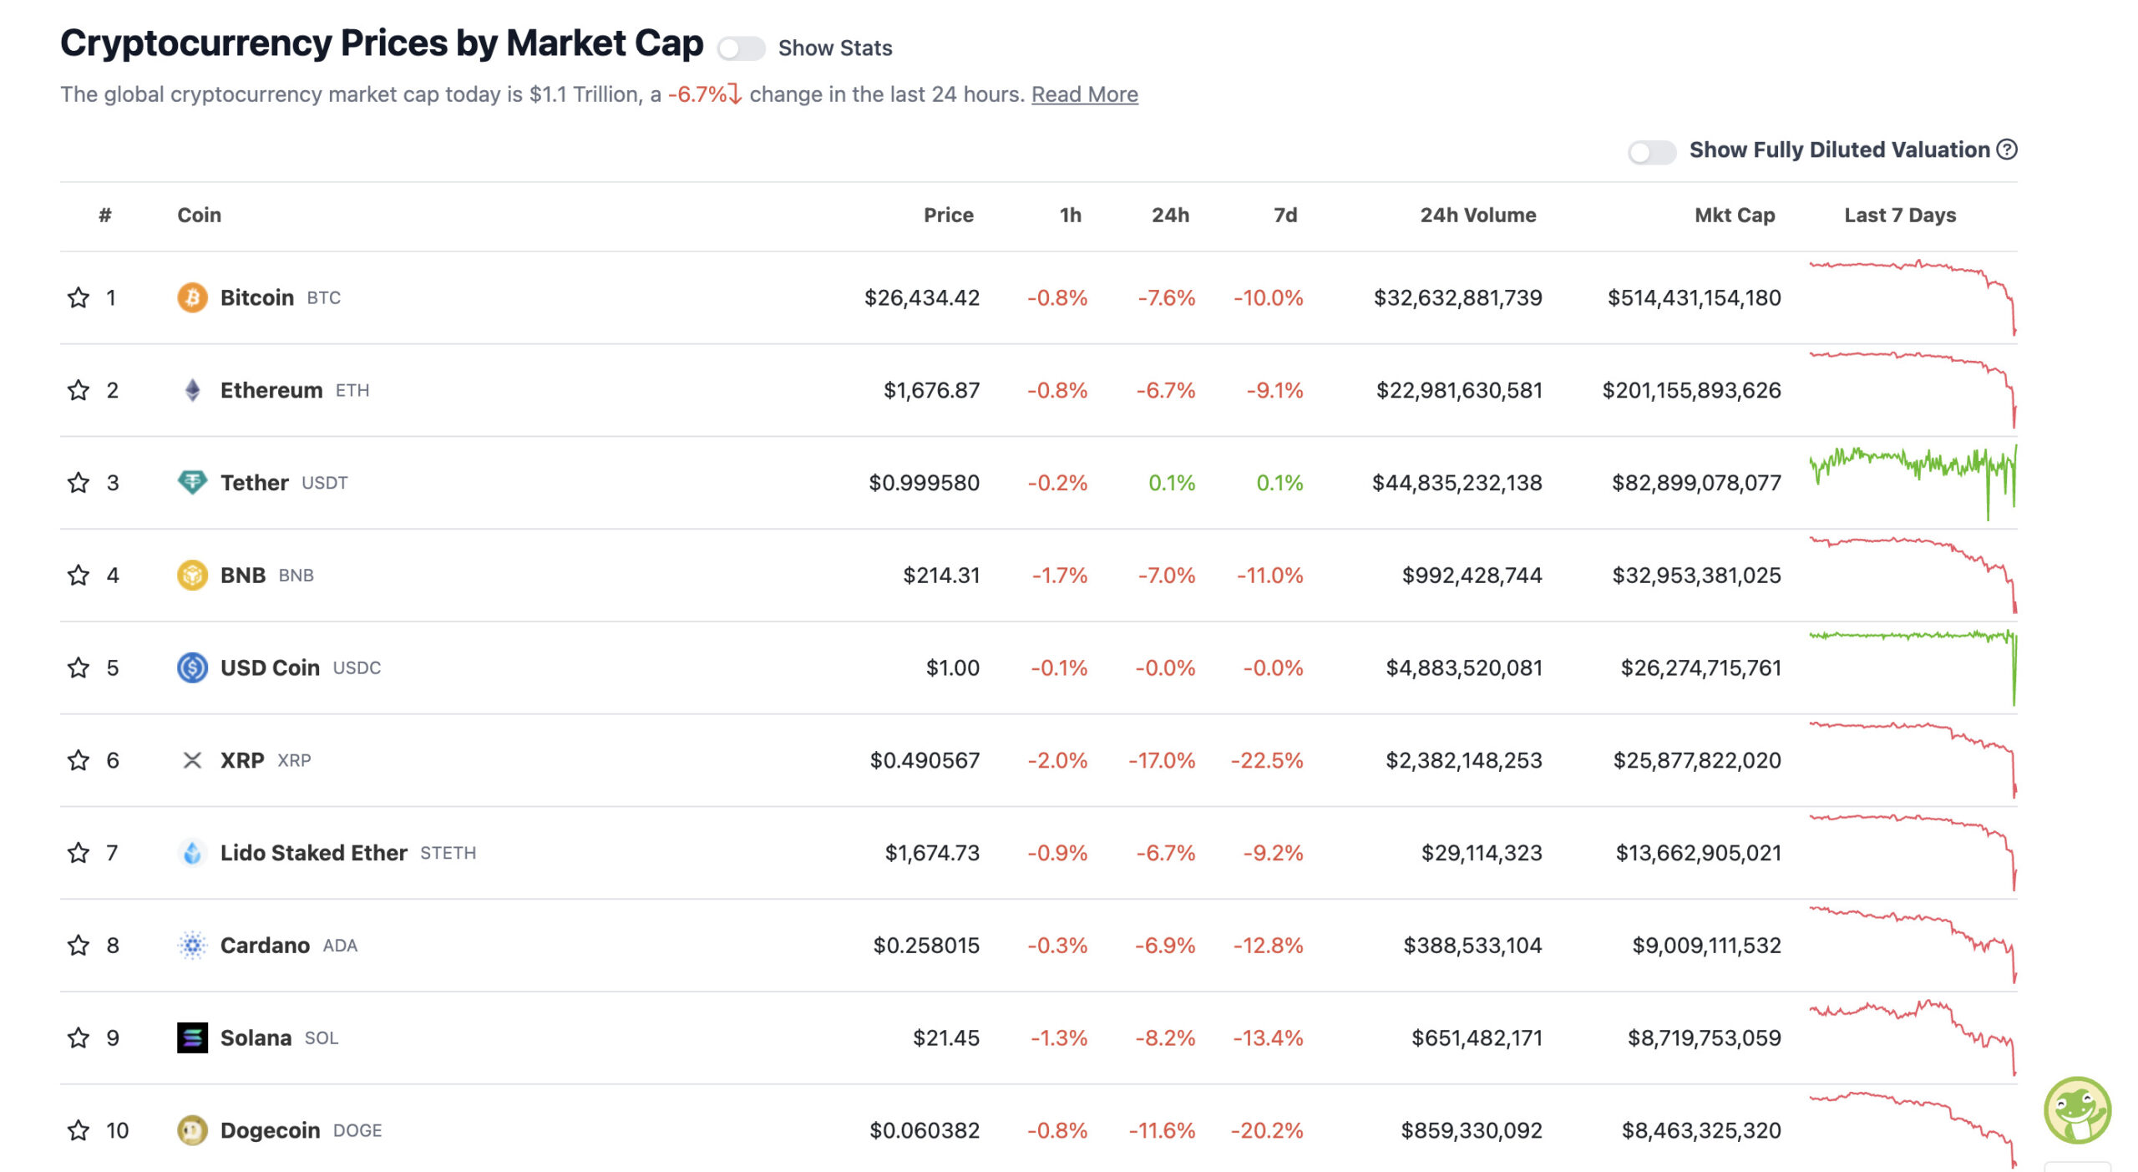Open XRP's 7-day sparkline chart

point(1913,760)
